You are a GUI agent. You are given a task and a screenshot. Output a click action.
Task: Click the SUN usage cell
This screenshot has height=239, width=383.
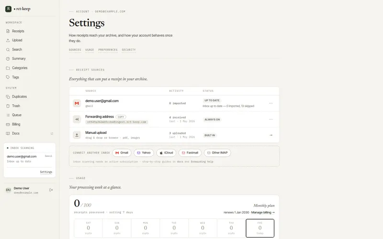pos(117,228)
